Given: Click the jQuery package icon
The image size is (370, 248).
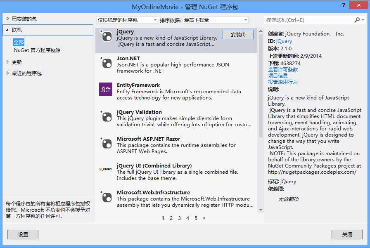Looking at the screenshot, I should pyautogui.click(x=106, y=36).
